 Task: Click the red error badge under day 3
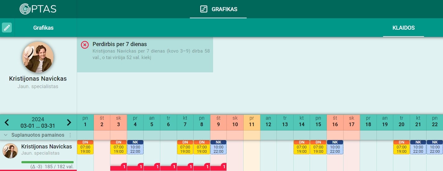119,167
